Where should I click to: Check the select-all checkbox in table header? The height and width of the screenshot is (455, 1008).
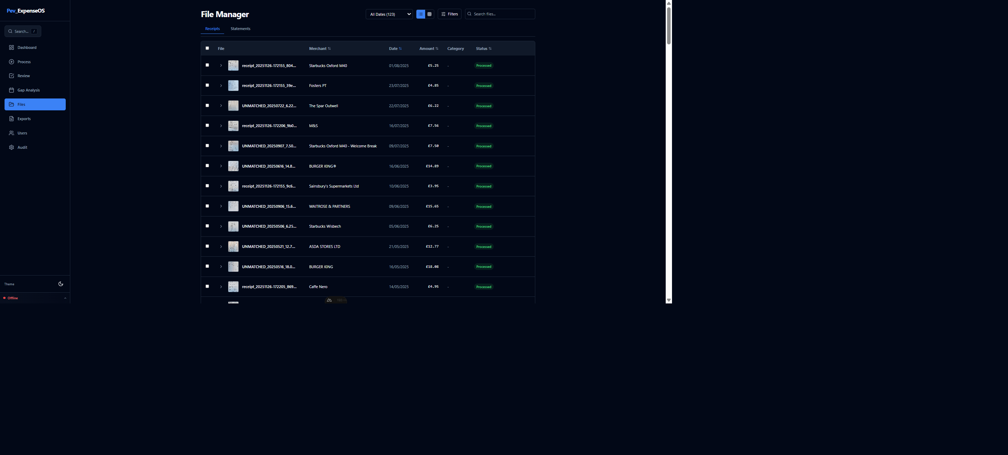coord(207,48)
